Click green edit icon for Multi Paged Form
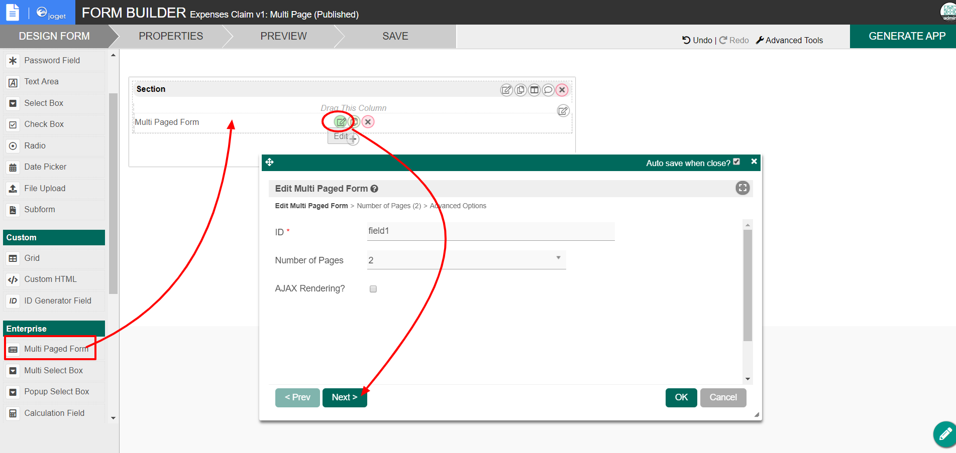Screen dimensions: 956x453 (340, 122)
